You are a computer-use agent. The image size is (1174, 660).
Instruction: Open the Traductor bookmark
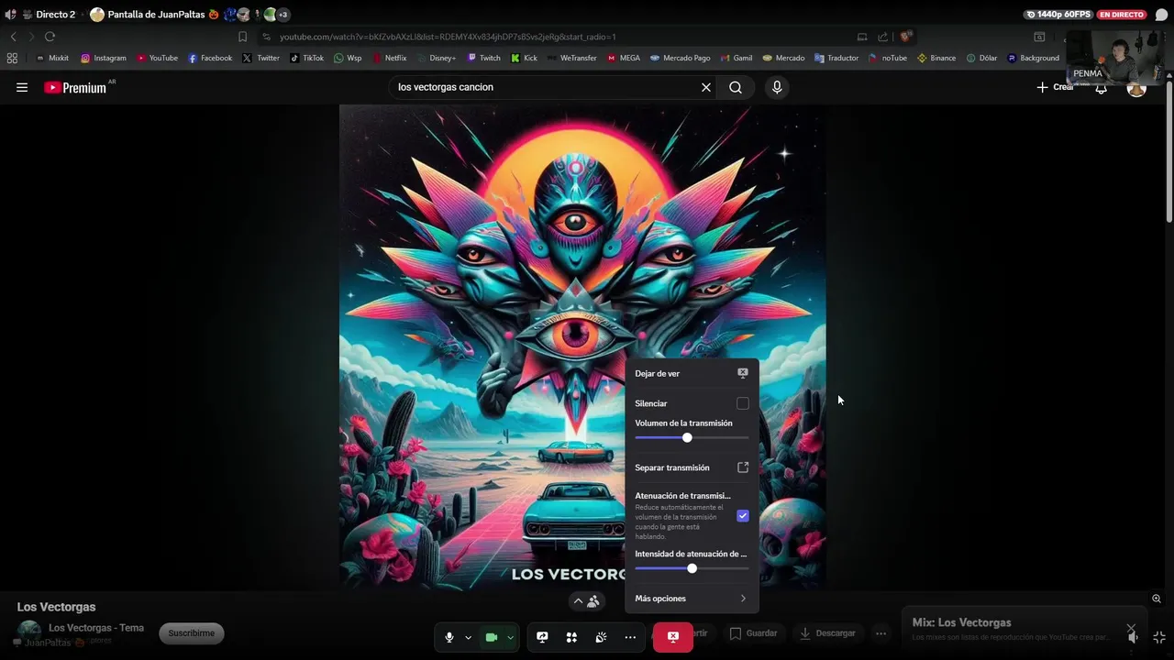836,58
